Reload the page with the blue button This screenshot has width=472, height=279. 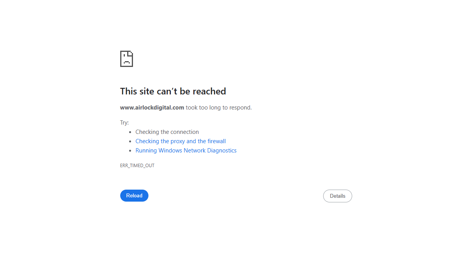[134, 195]
